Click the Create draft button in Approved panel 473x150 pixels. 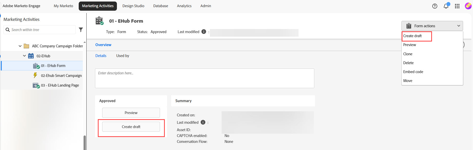pos(131,127)
